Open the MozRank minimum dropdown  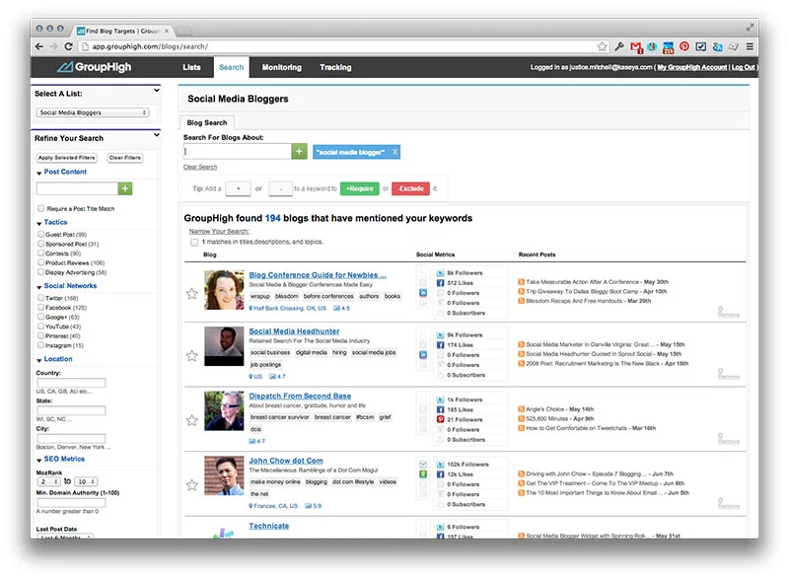(x=48, y=481)
